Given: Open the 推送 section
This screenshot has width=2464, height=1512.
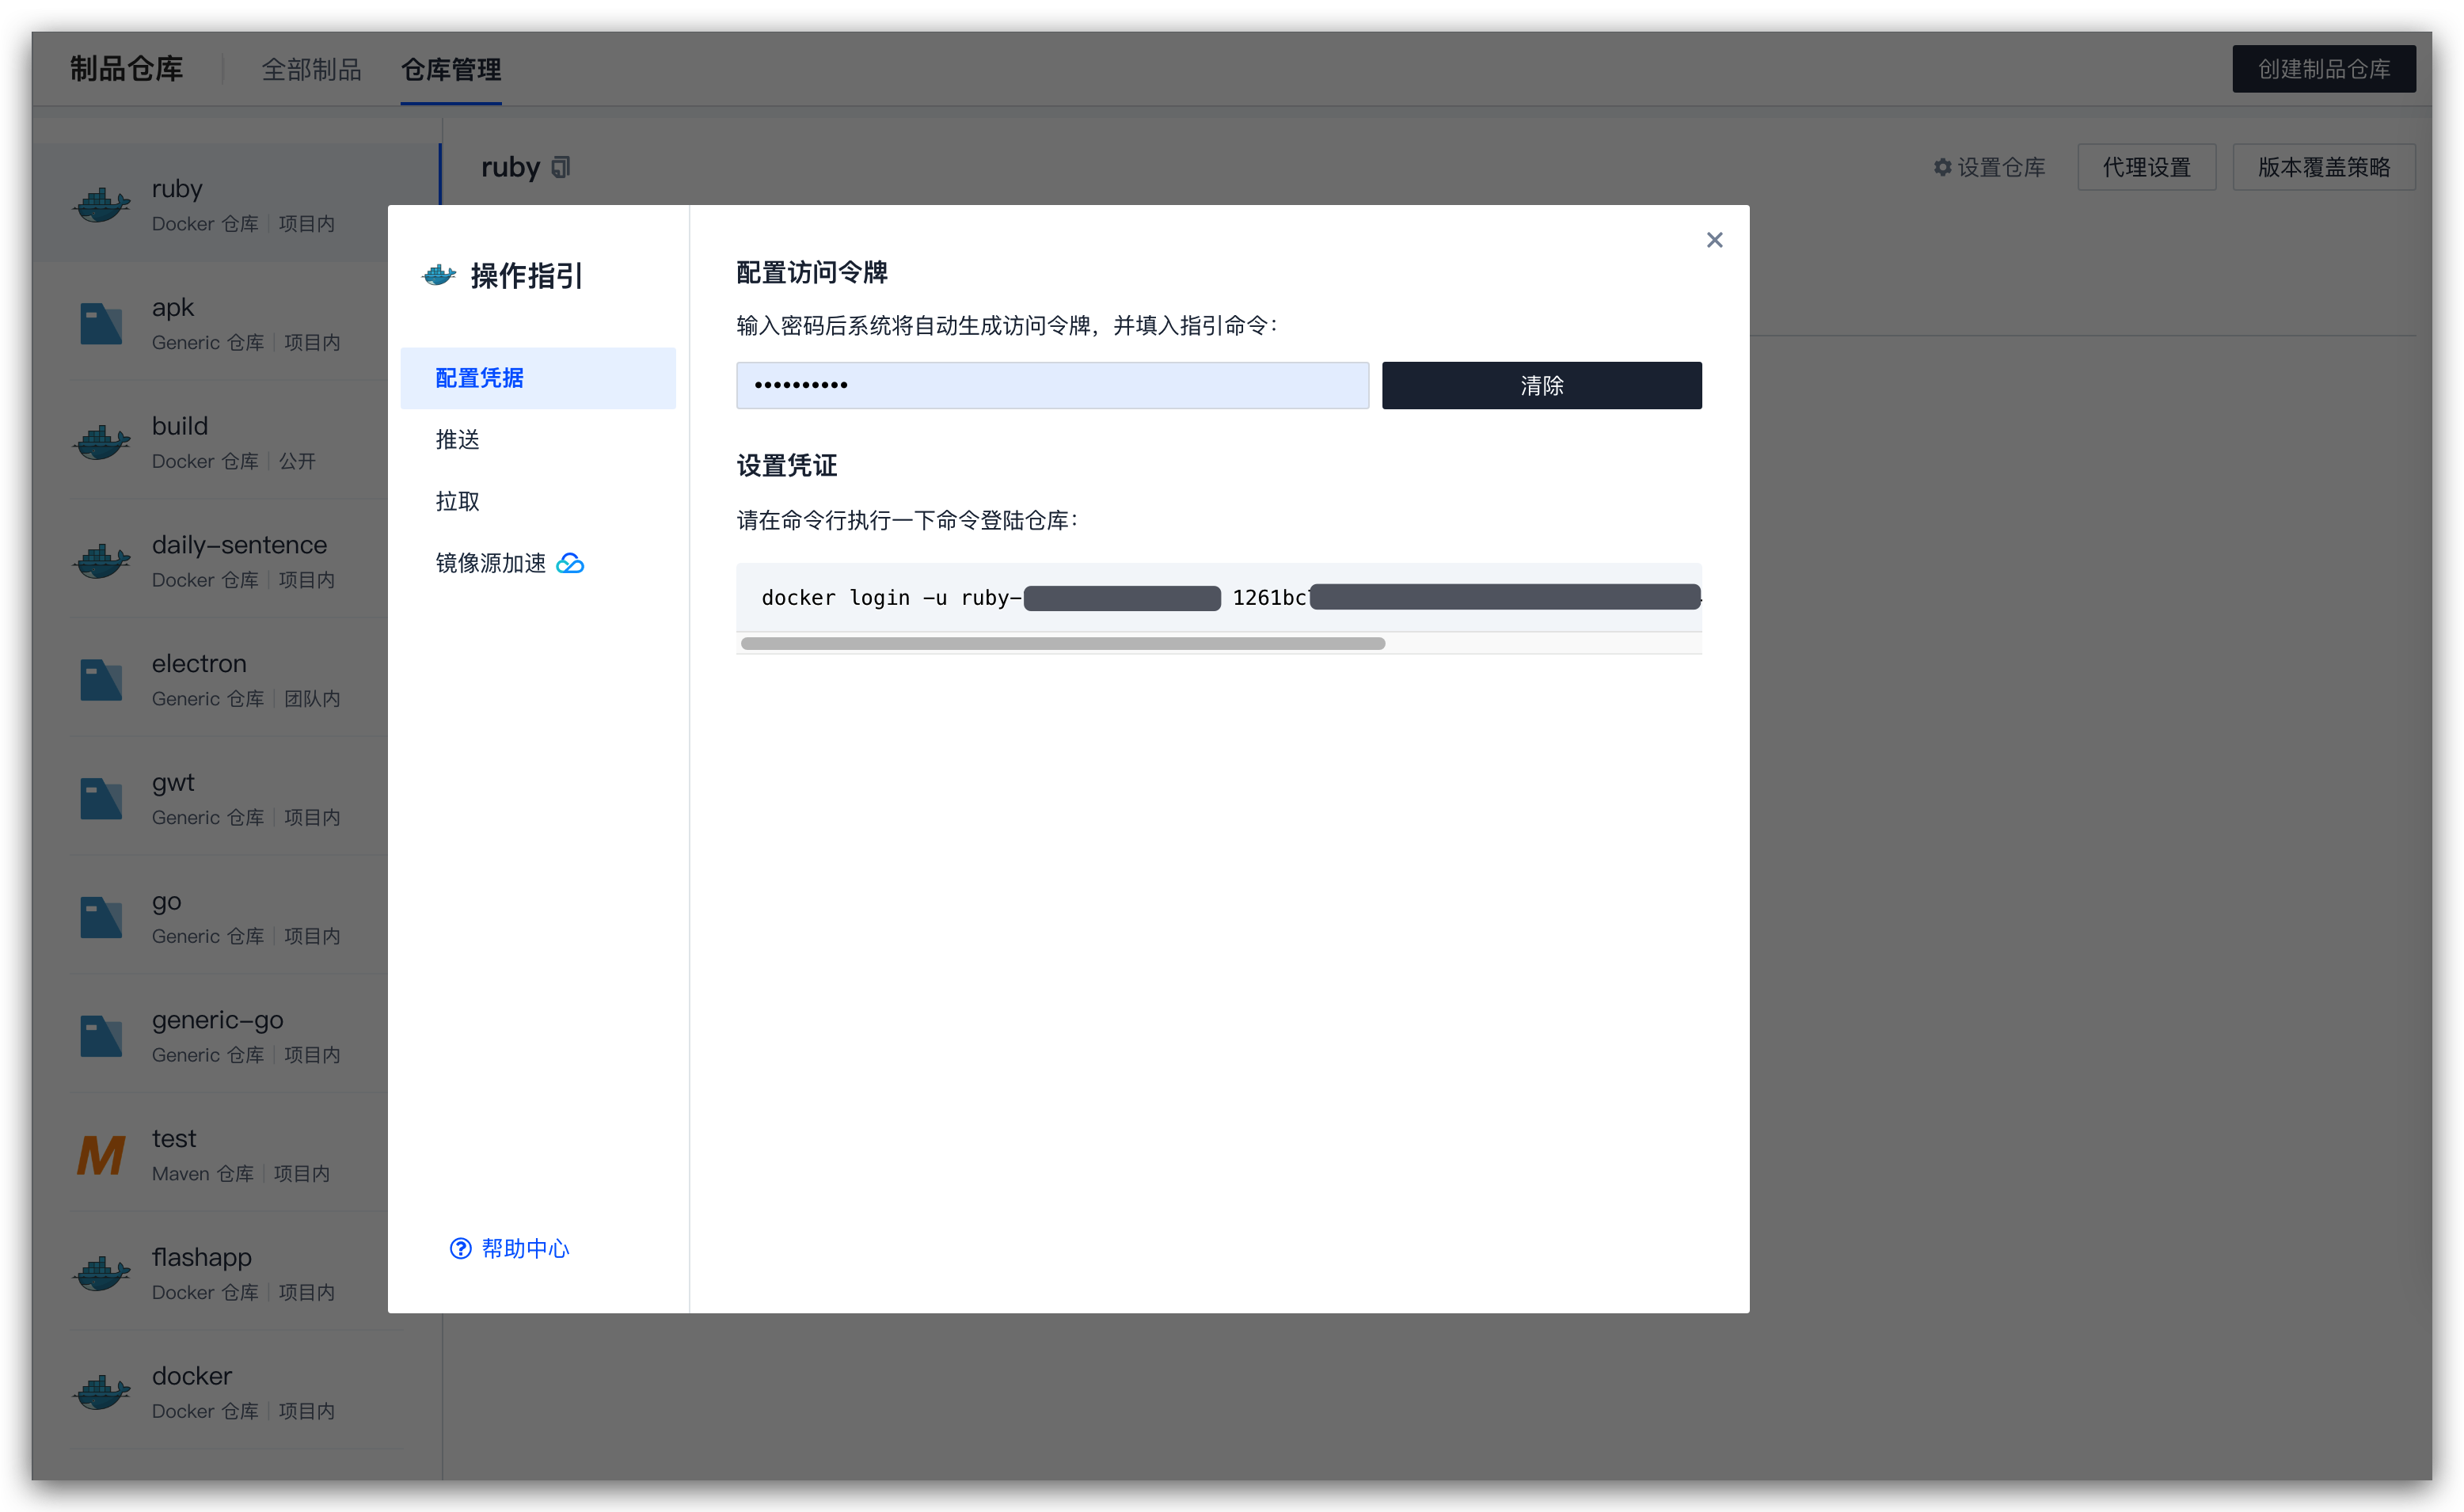Looking at the screenshot, I should [457, 440].
